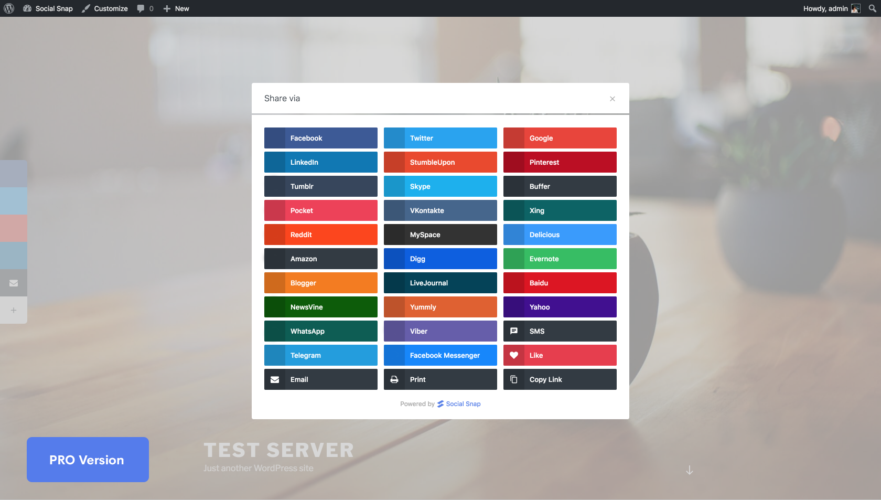Select the Skype share option
Image resolution: width=881 pixels, height=500 pixels.
tap(440, 186)
